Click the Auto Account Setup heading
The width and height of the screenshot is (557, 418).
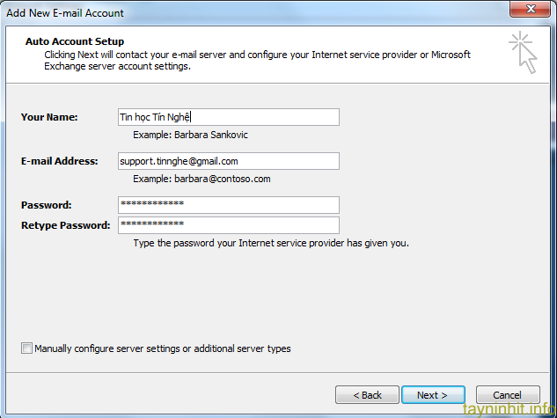75,41
